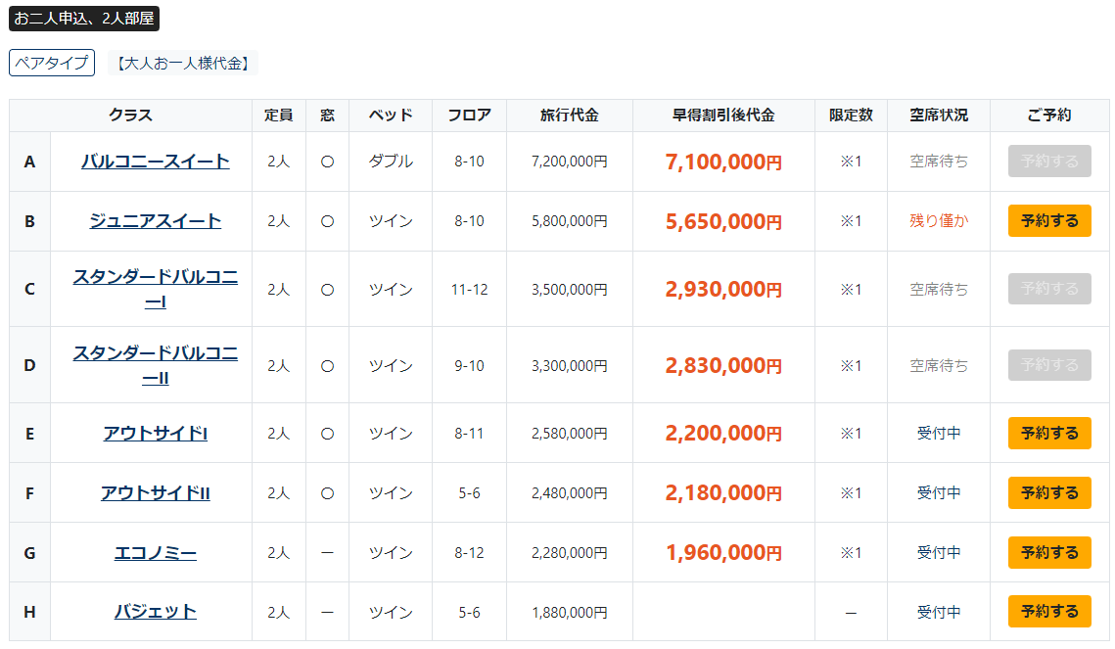The width and height of the screenshot is (1115, 649).
Task: Click 予約する for アウトサイドII row
Action: [x=1049, y=492]
